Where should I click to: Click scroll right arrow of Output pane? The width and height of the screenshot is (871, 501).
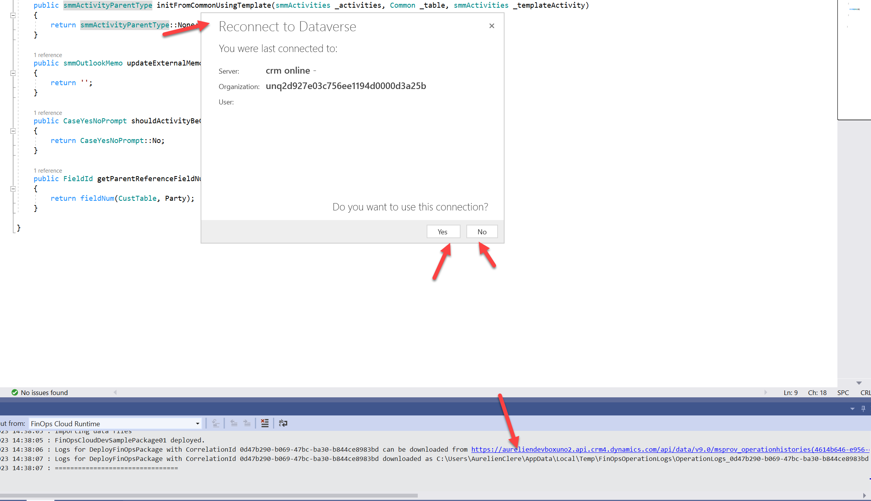point(864,496)
